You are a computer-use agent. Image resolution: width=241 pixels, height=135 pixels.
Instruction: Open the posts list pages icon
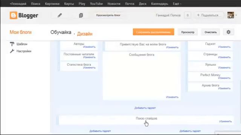(x=81, y=15)
